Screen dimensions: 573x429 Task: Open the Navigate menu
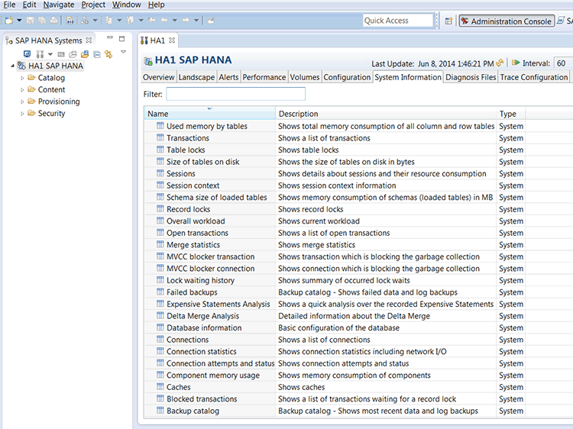coord(59,5)
